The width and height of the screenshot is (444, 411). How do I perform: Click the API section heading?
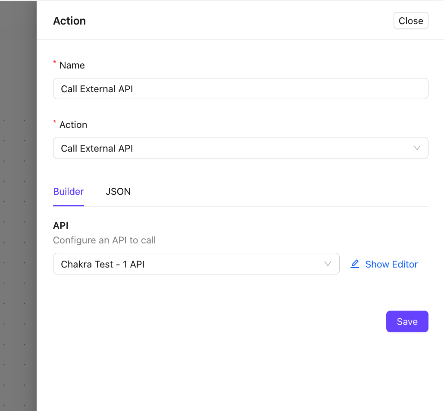click(x=61, y=225)
